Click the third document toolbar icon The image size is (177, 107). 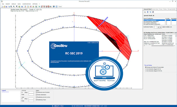[x=46, y=7]
